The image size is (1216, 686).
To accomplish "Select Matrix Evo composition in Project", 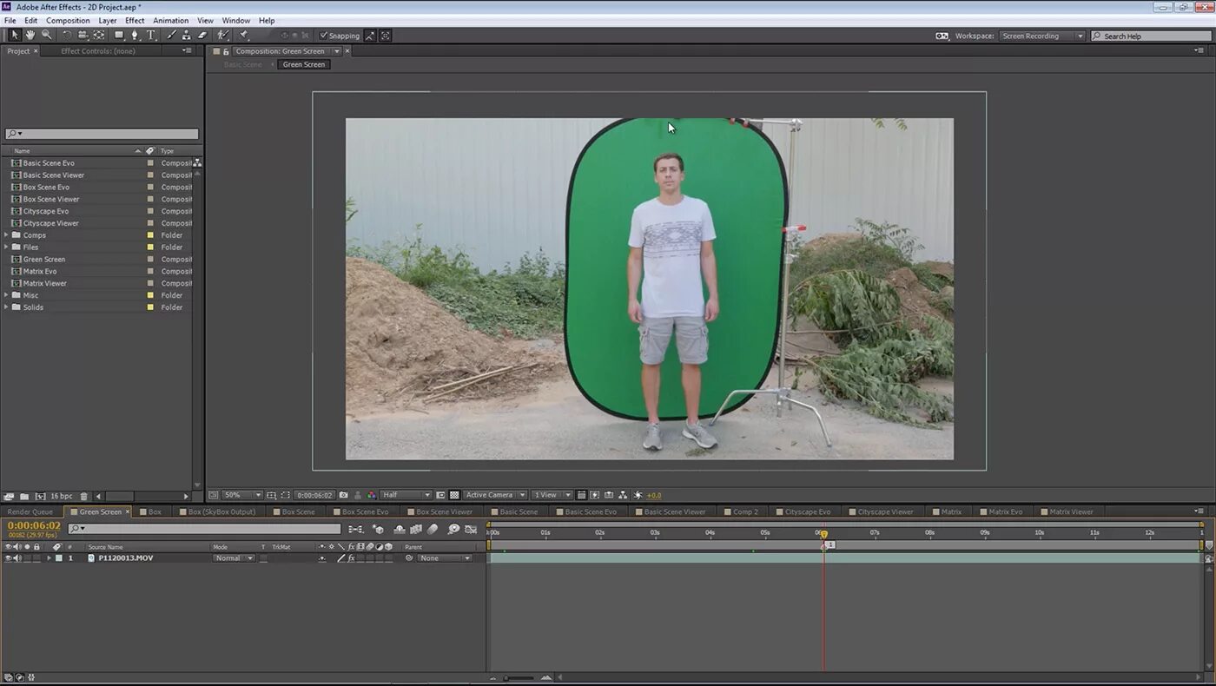I will tap(40, 271).
